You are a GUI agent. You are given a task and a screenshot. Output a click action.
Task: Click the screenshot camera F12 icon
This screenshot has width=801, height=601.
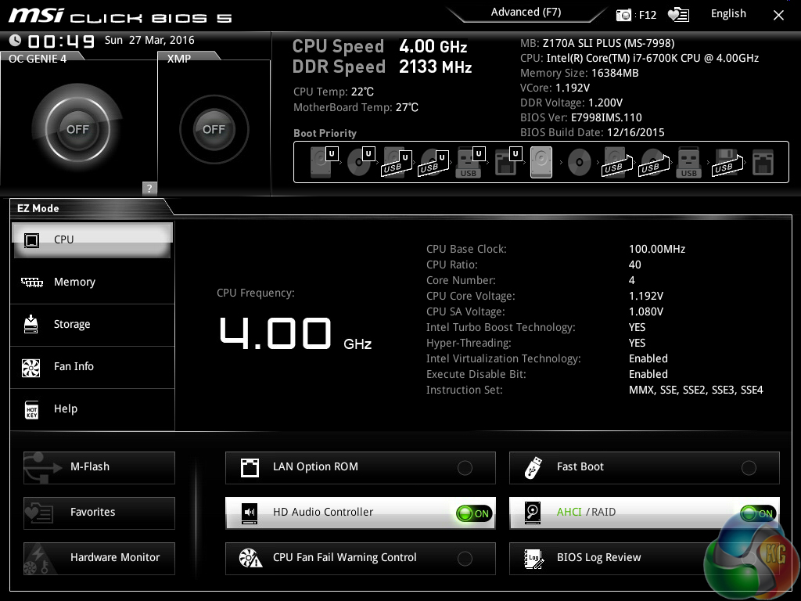click(x=623, y=15)
